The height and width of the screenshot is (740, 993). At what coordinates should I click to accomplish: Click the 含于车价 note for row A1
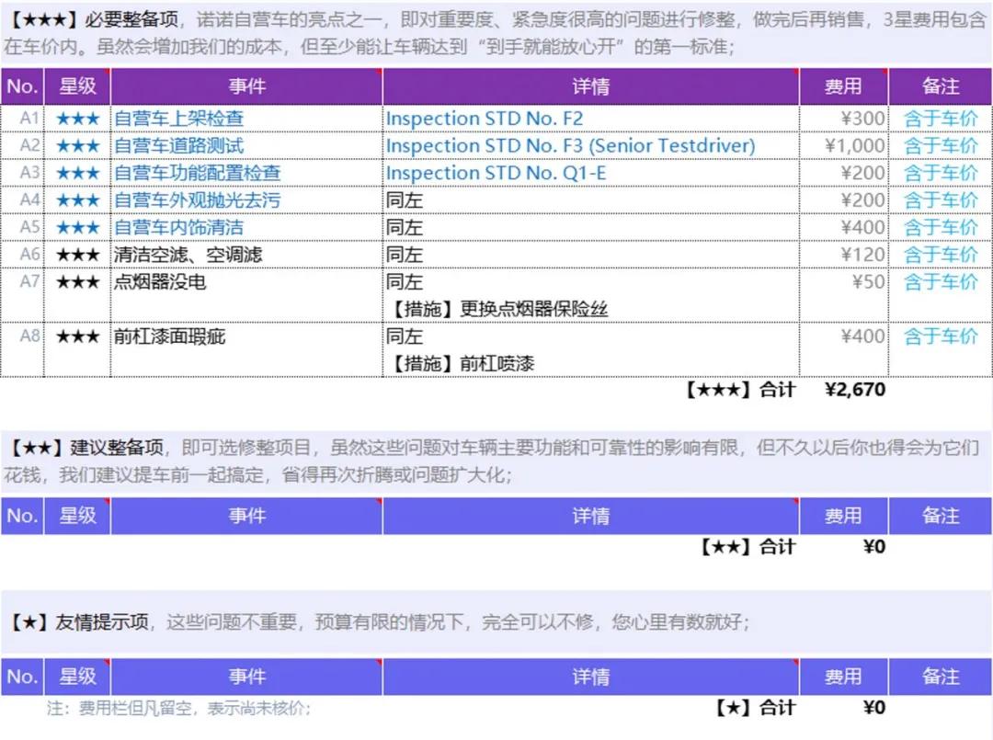click(x=940, y=118)
